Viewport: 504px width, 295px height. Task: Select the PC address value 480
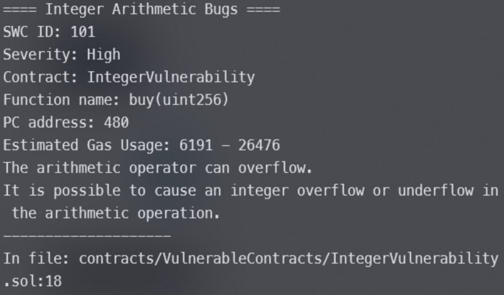[116, 122]
